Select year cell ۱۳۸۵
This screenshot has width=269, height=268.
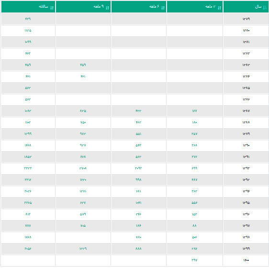(x=246, y=88)
